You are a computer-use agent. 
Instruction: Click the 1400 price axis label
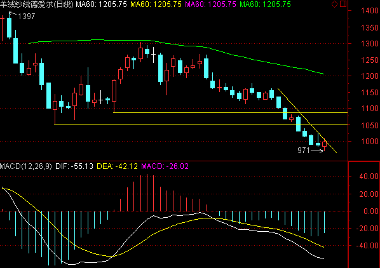370,11
